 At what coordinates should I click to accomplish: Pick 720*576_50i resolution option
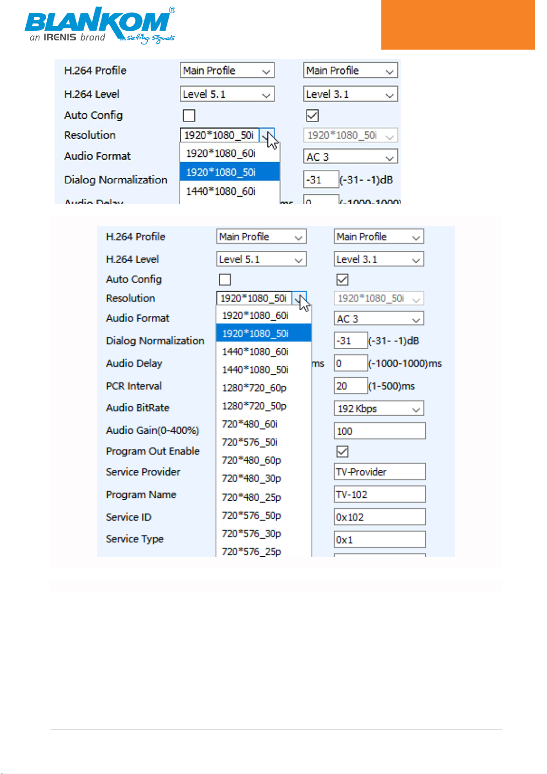(264, 442)
